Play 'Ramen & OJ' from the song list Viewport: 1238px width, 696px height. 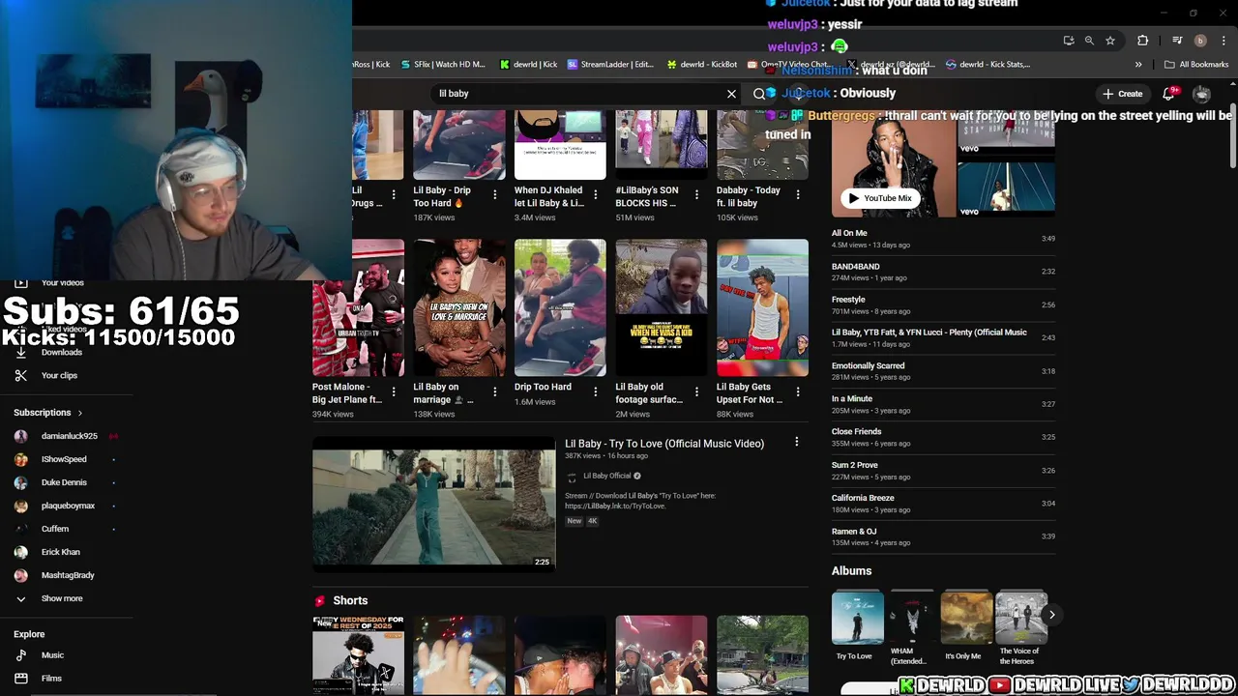(943, 536)
